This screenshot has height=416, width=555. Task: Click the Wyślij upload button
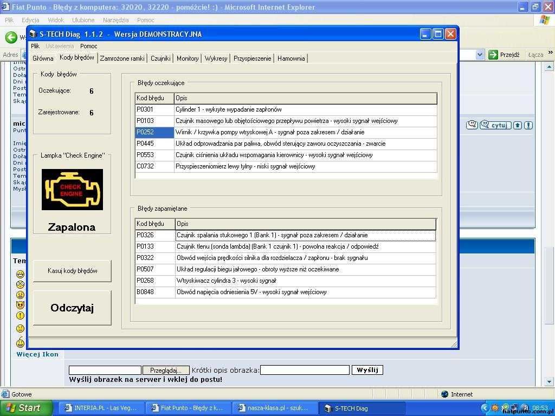(x=367, y=370)
